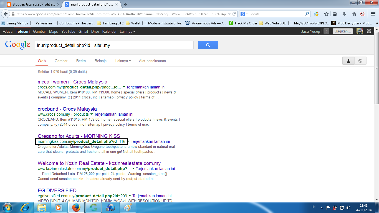Click the Bagikan share button
Screen dimensions: 379x213
click(x=343, y=31)
